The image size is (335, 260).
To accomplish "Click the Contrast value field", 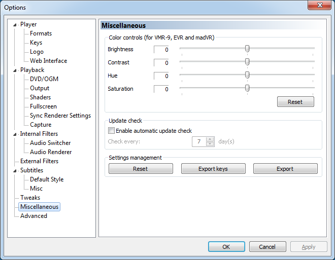I will click(x=161, y=63).
